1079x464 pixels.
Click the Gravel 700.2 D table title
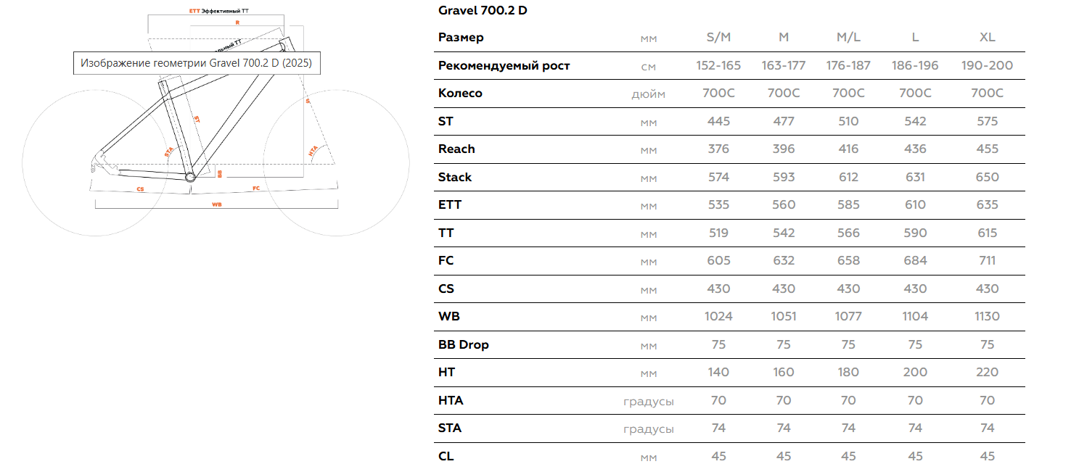coord(483,11)
